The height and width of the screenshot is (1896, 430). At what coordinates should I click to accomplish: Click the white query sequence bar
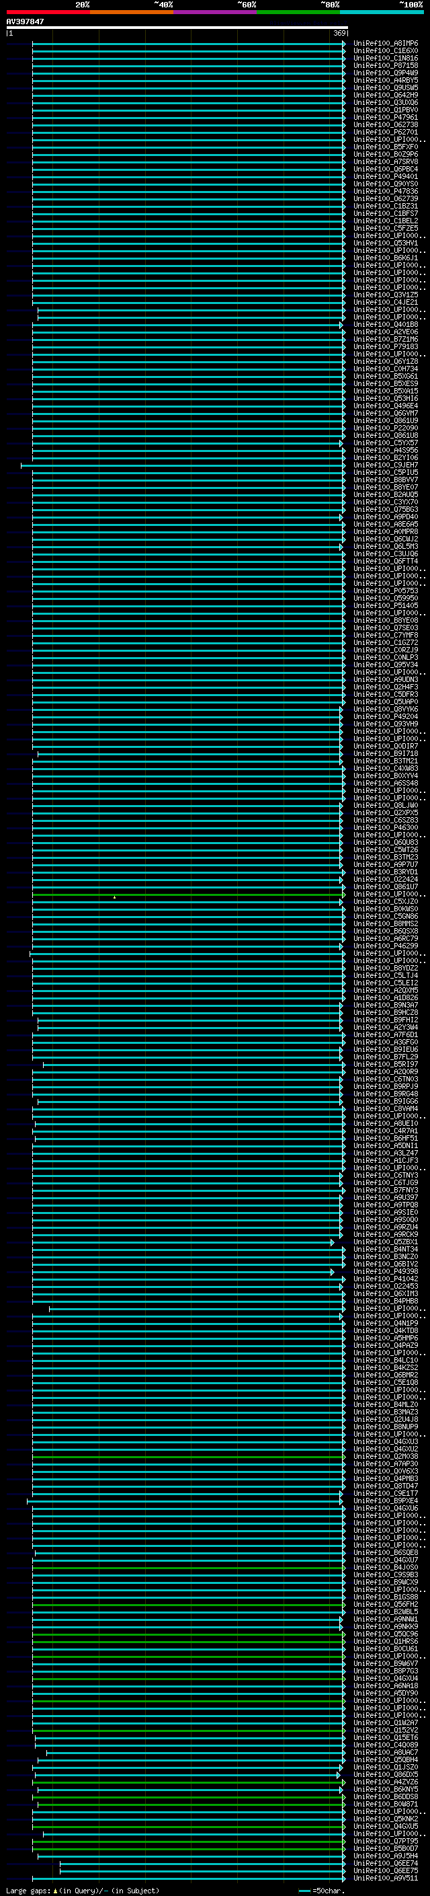[177, 28]
